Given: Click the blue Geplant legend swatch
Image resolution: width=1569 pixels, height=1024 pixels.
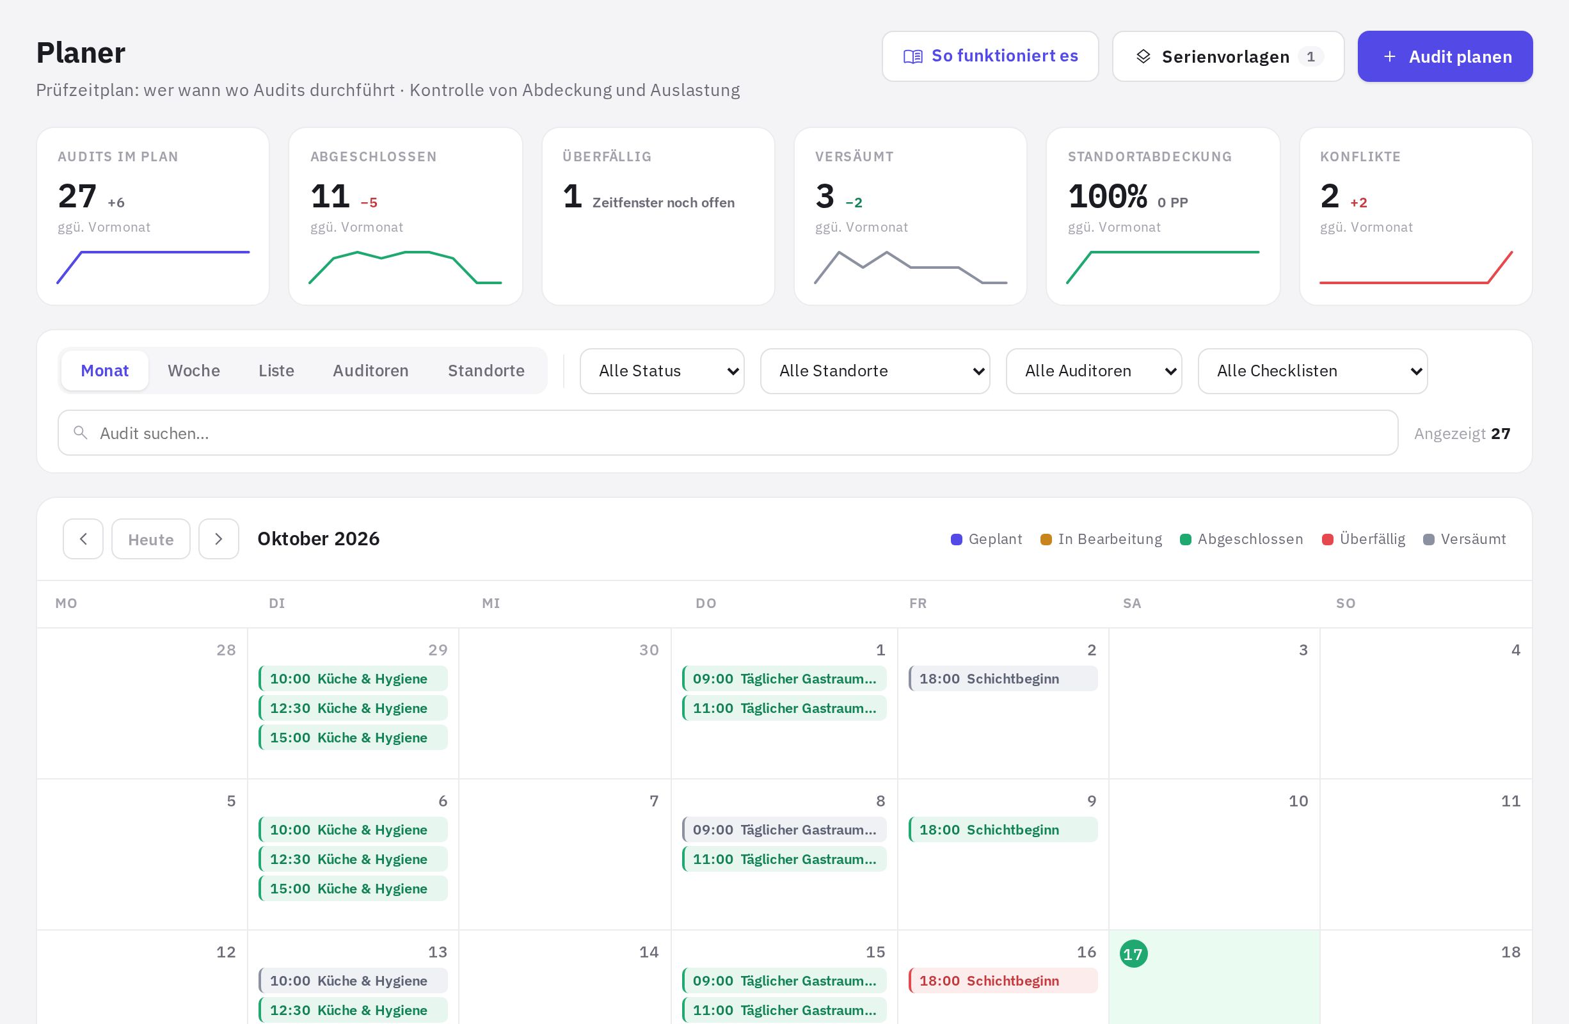Looking at the screenshot, I should (x=956, y=540).
